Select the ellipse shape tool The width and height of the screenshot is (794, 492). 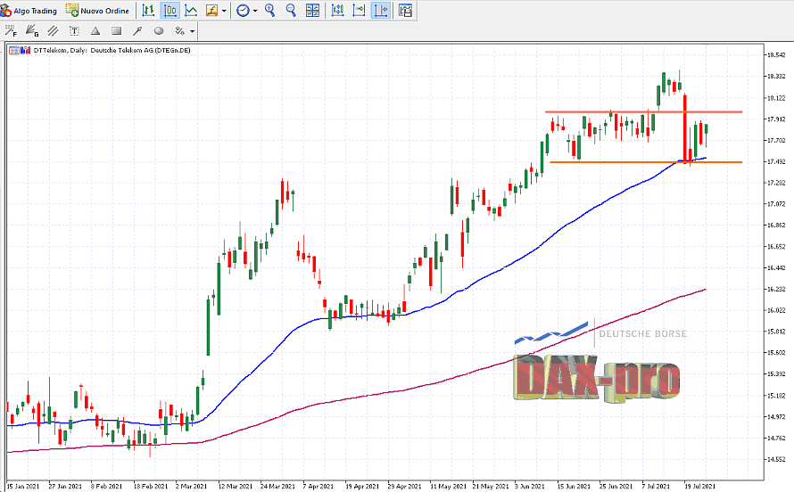tap(159, 31)
